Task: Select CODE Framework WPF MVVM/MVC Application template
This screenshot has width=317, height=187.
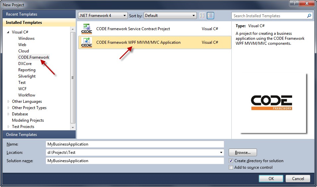Action: pos(155,42)
